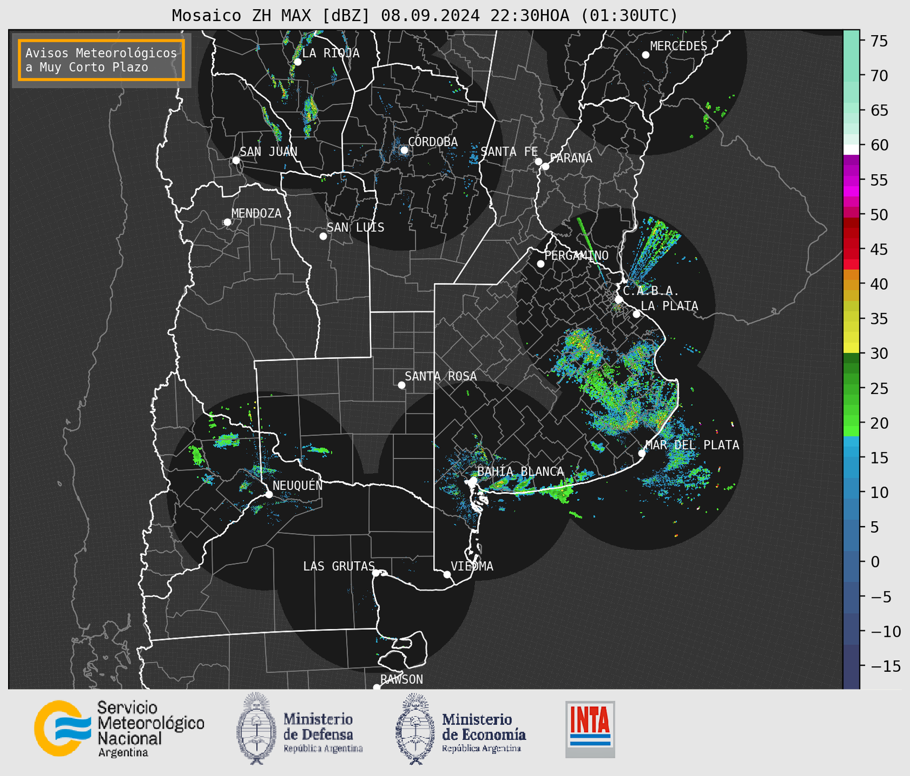
Task: Select the SAN JUAN city label
Action: (x=268, y=152)
